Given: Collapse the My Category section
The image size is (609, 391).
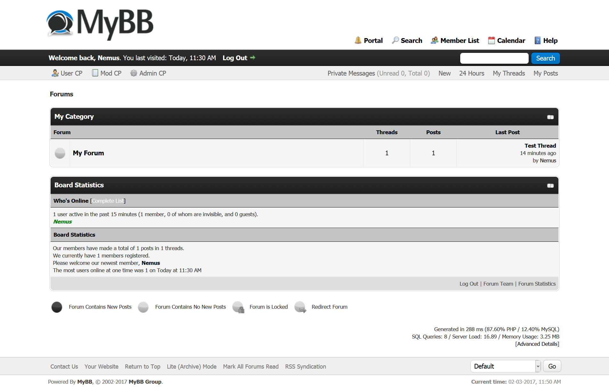Looking at the screenshot, I should click(550, 117).
